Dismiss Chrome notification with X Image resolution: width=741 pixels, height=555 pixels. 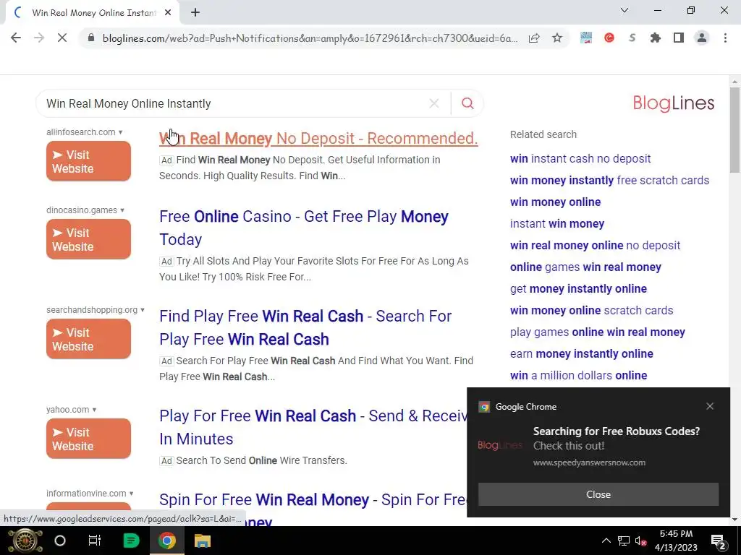(x=710, y=406)
